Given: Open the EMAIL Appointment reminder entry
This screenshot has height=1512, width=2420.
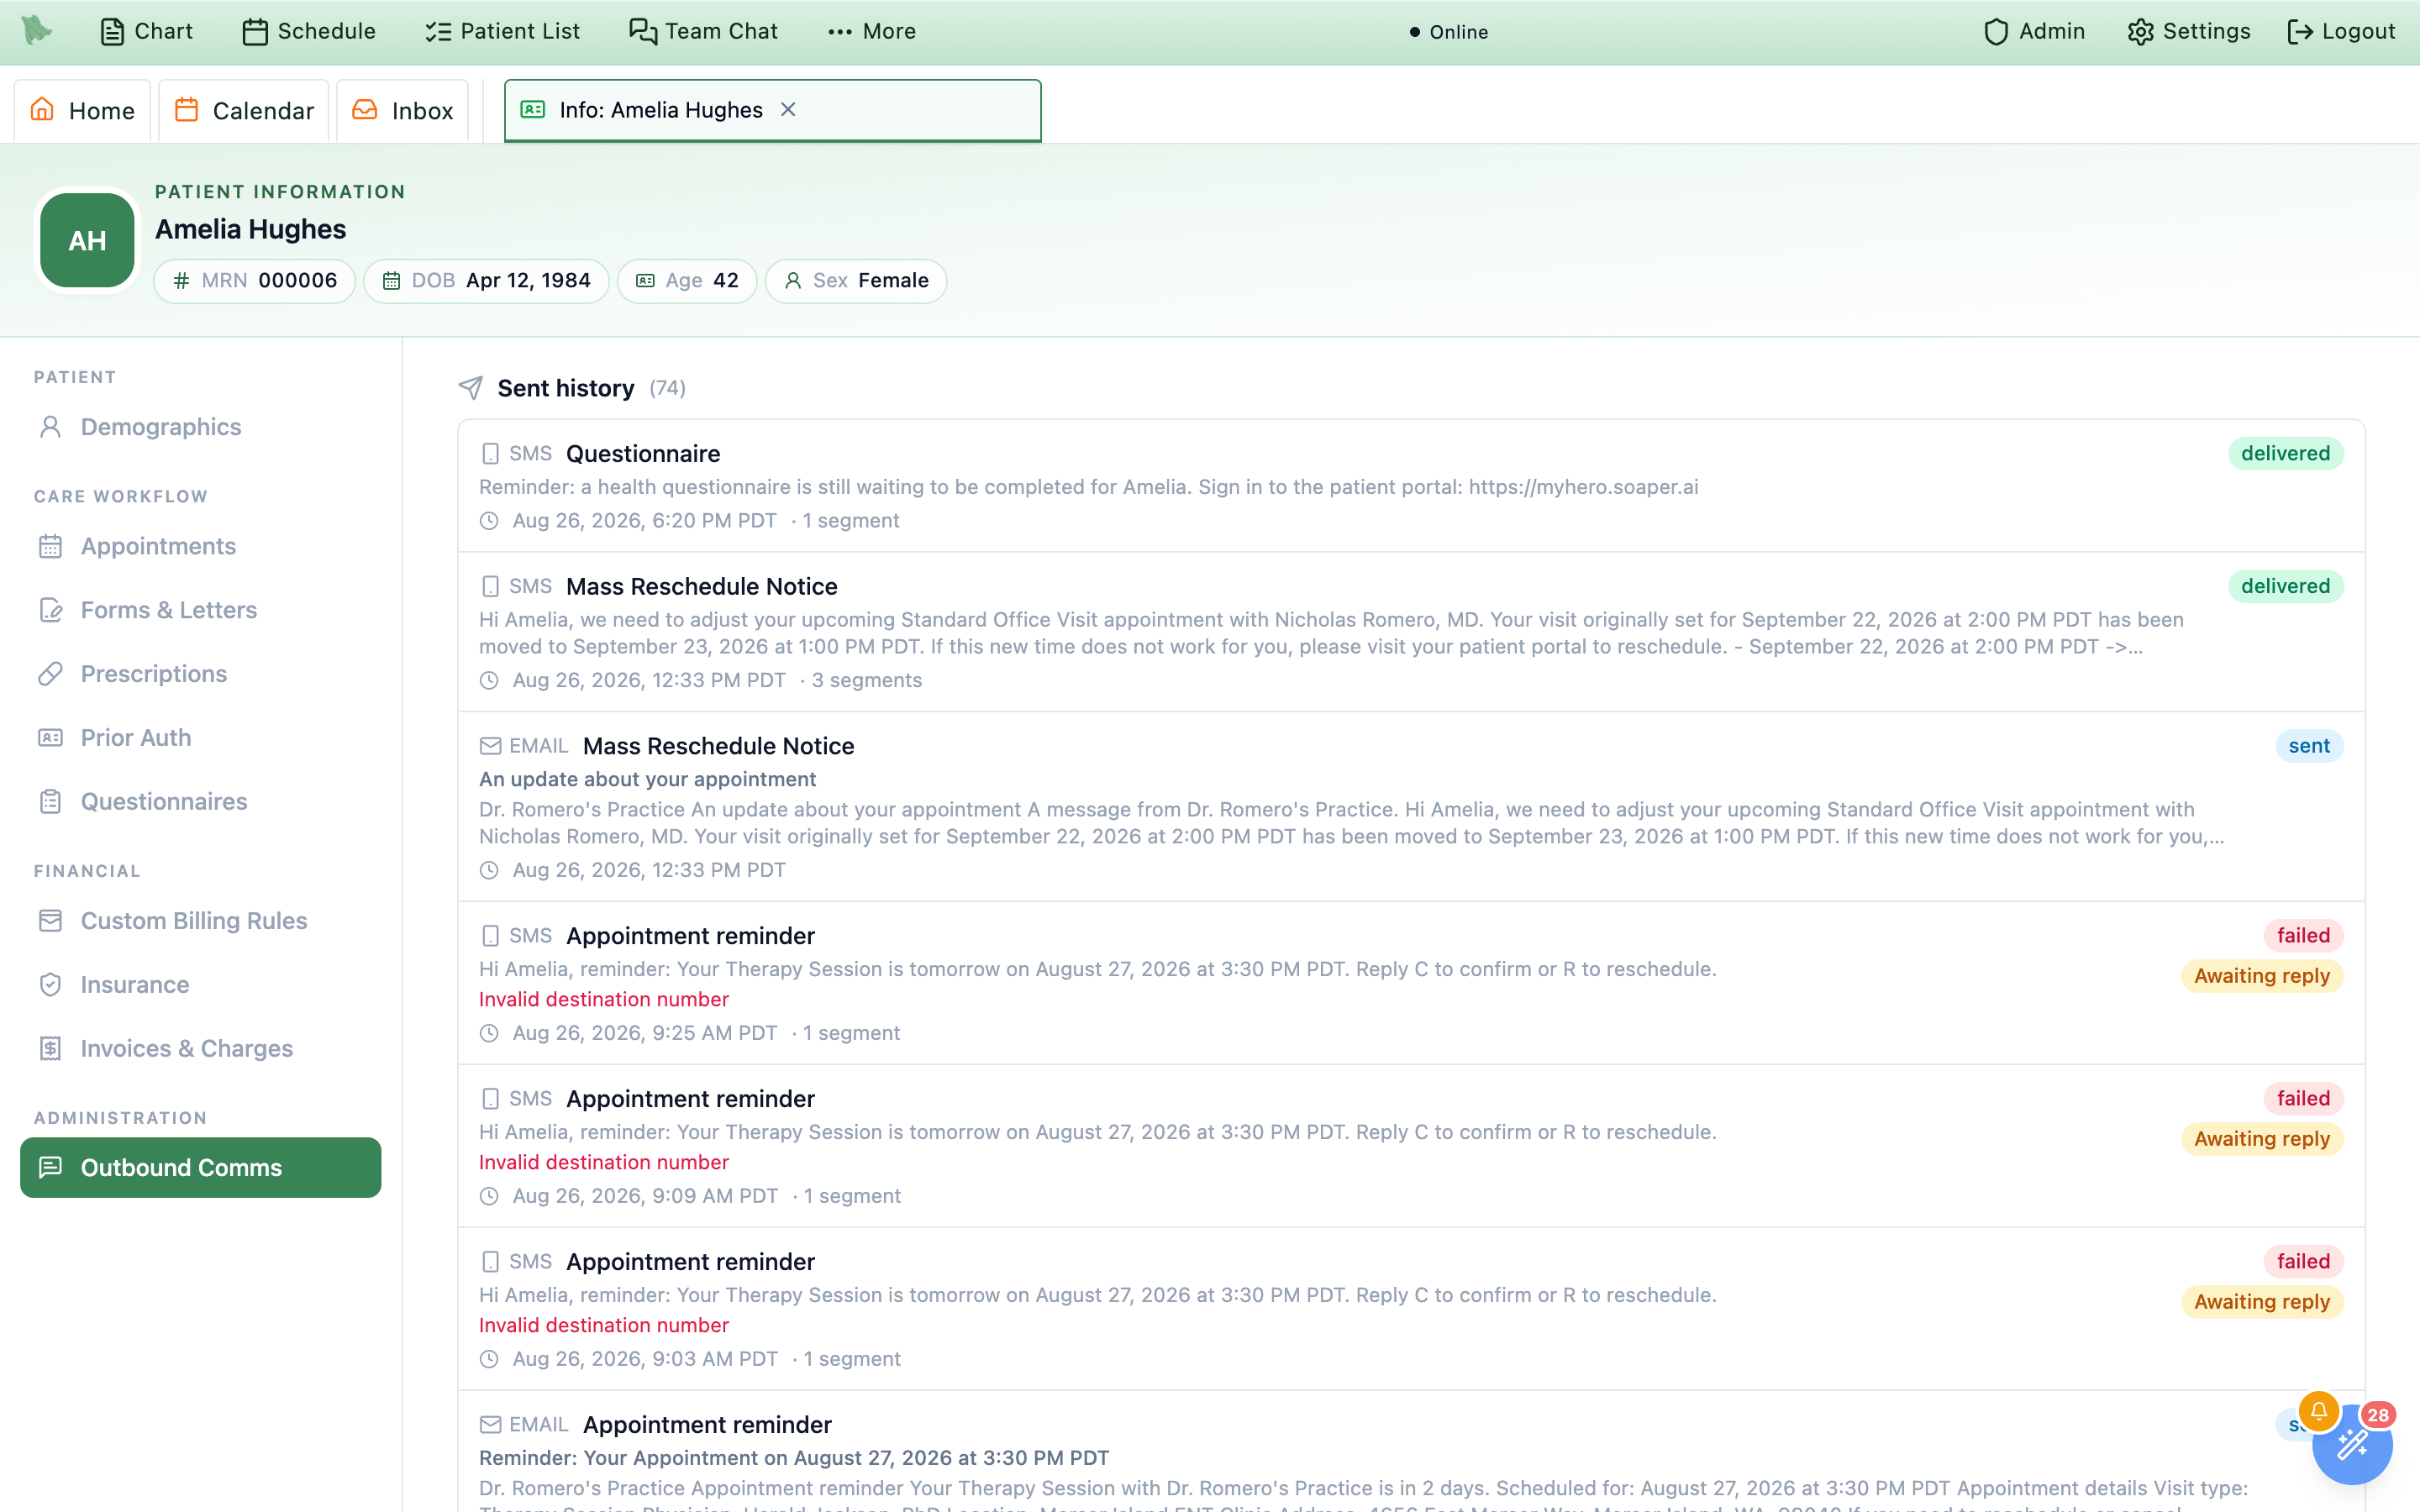Looking at the screenshot, I should tap(1411, 1452).
